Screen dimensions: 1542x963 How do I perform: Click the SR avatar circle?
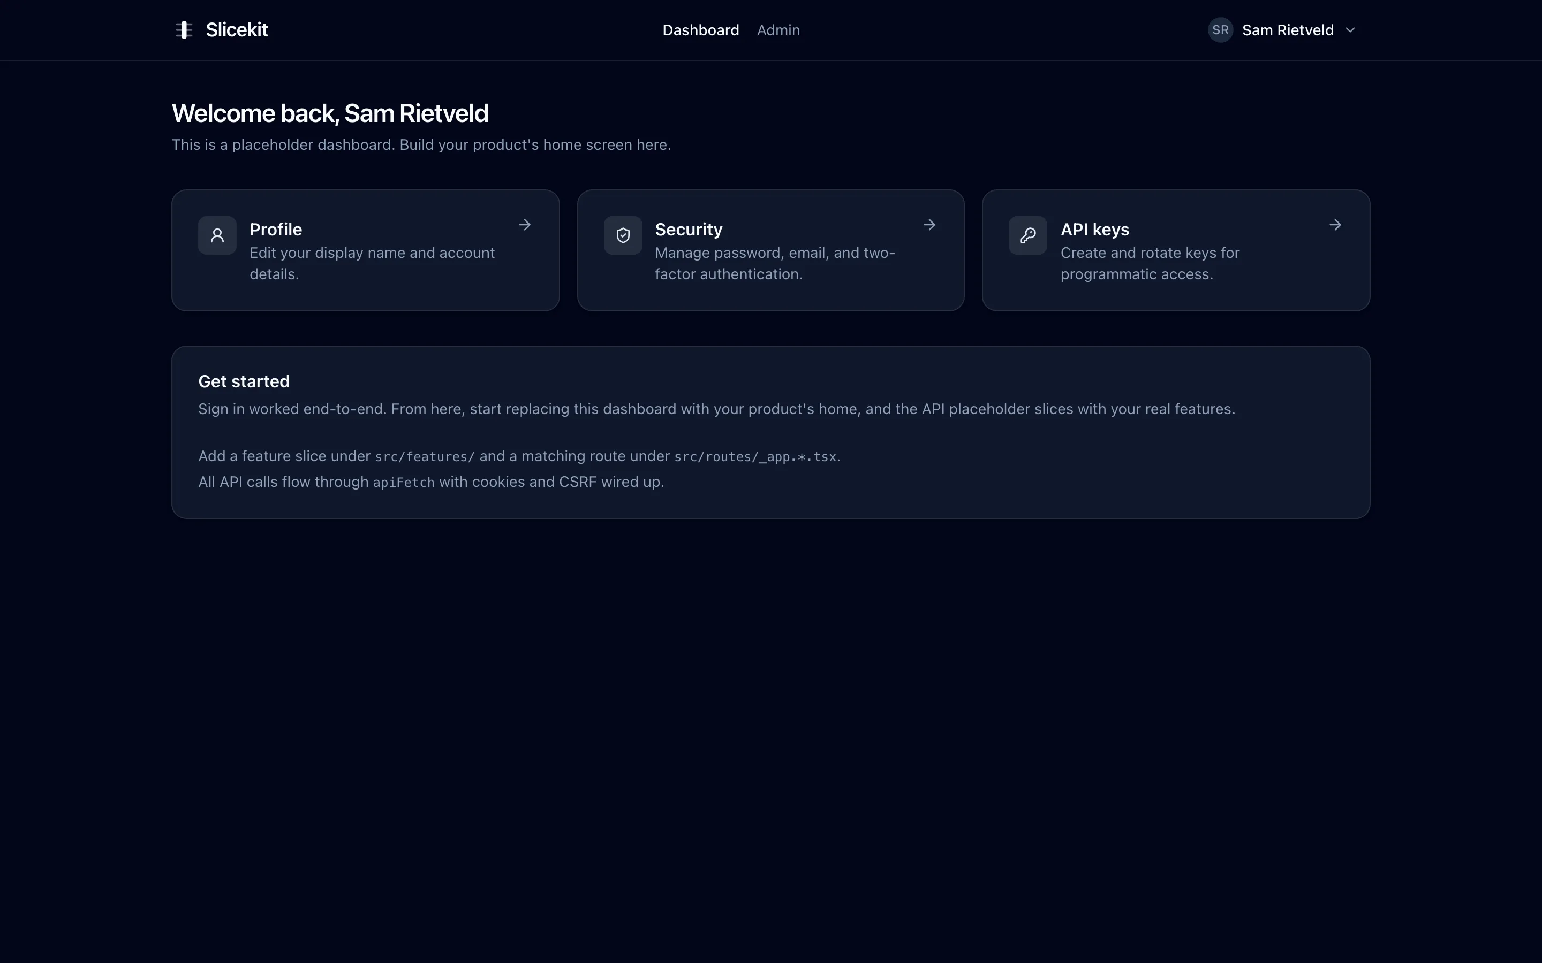pos(1220,30)
